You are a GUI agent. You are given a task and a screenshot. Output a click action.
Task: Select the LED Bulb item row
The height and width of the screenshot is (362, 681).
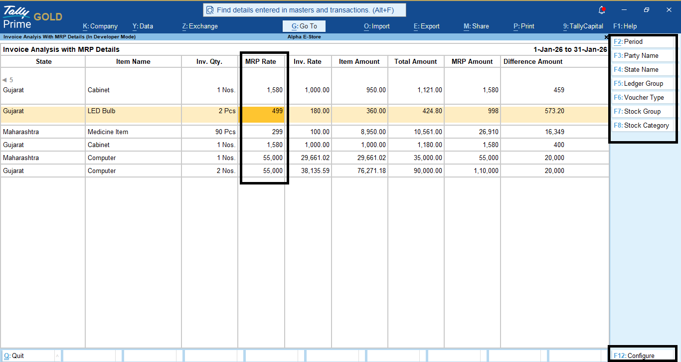pos(305,114)
